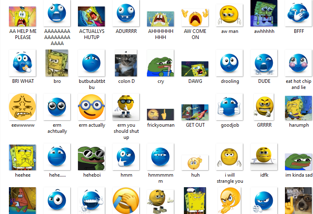This screenshot has width=313, height=214.
Task: Click the 'GRRRR' angry yellow emoji
Action: click(x=264, y=107)
